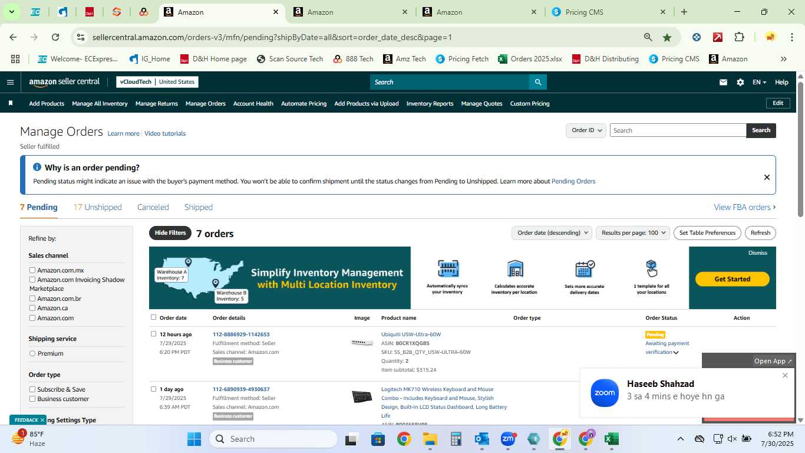Image resolution: width=805 pixels, height=453 pixels.
Task: Open Zoom from the taskbar
Action: (x=508, y=439)
